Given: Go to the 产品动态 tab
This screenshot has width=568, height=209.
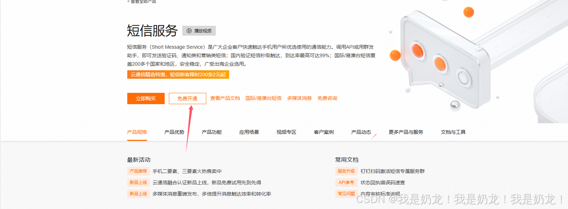Looking at the screenshot, I should click(361, 132).
